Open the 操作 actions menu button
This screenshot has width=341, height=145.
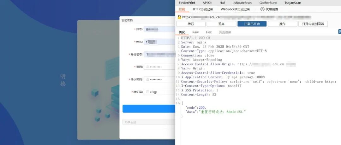pos(282,24)
